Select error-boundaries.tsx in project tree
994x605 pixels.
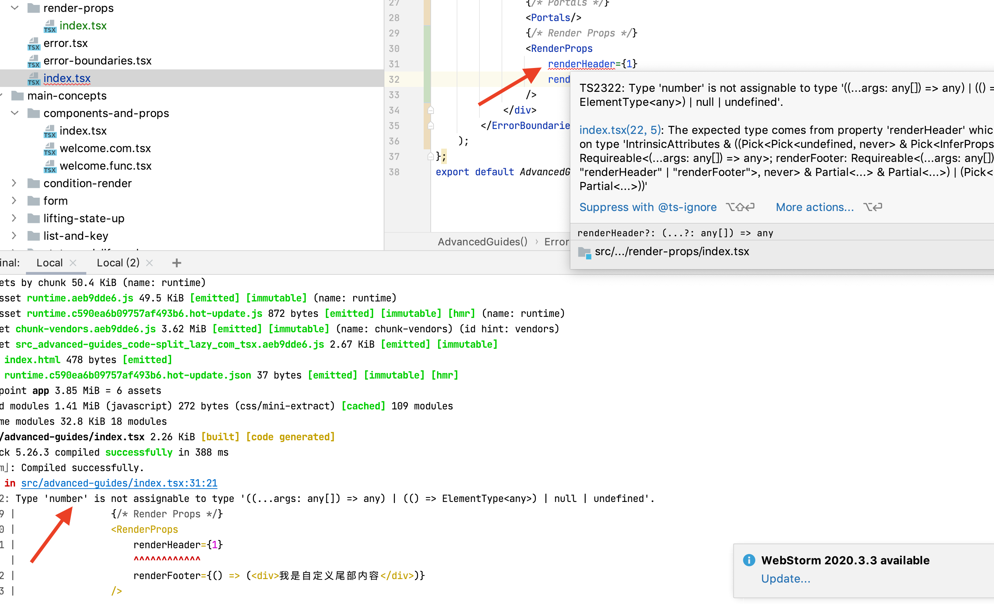pos(97,61)
